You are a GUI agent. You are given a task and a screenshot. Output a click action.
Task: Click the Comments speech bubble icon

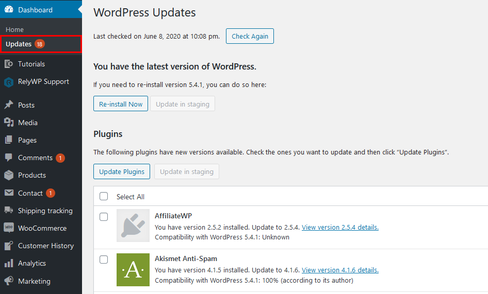[9, 157]
